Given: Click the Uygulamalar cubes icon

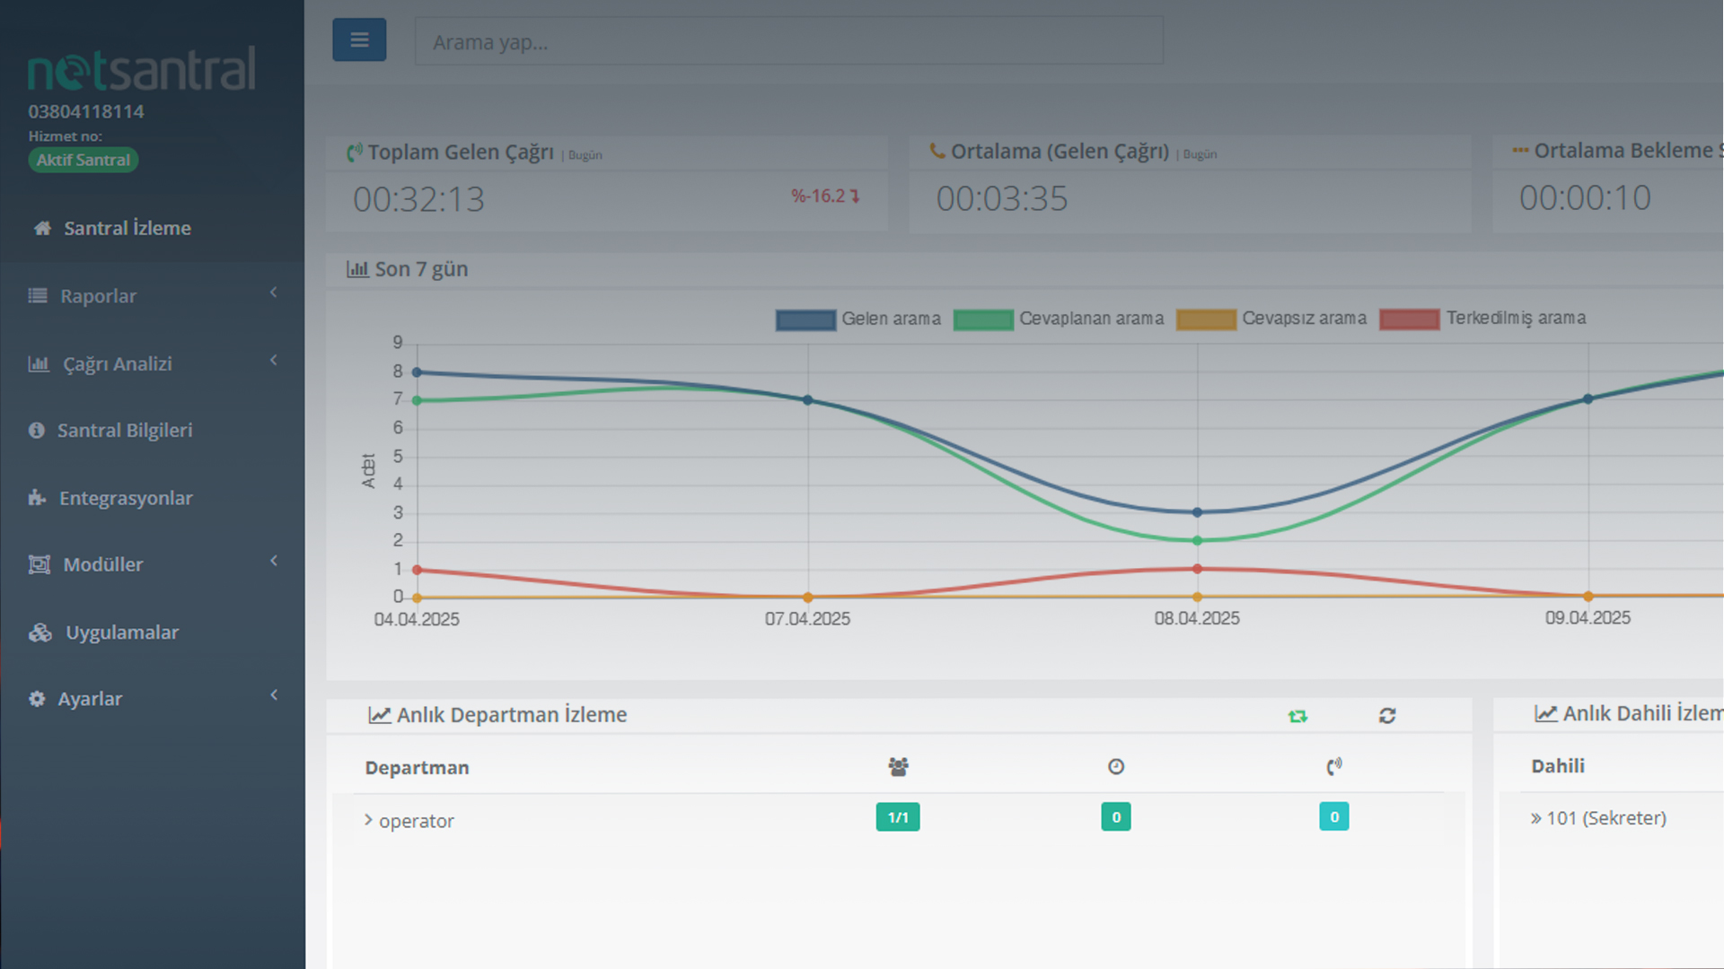Looking at the screenshot, I should [40, 633].
